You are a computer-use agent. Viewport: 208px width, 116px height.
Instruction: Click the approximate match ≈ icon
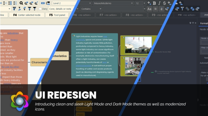pyautogui.click(x=156, y=9)
